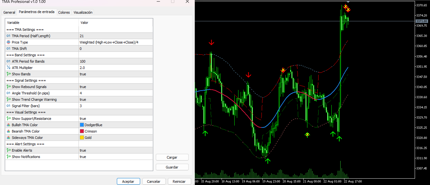Click the ATR Multiplier fraction icon
This screenshot has height=185, width=430.
(8, 68)
